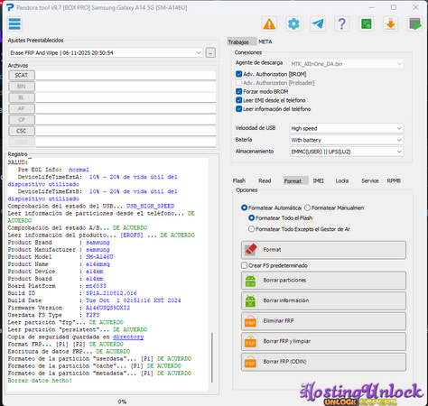The width and height of the screenshot is (428, 406).
Task: Click the SCAT file path field
Action: pyautogui.click(x=126, y=75)
